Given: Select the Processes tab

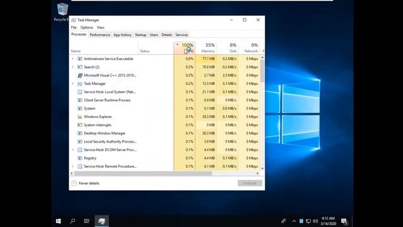Looking at the screenshot, I should pyautogui.click(x=79, y=34).
